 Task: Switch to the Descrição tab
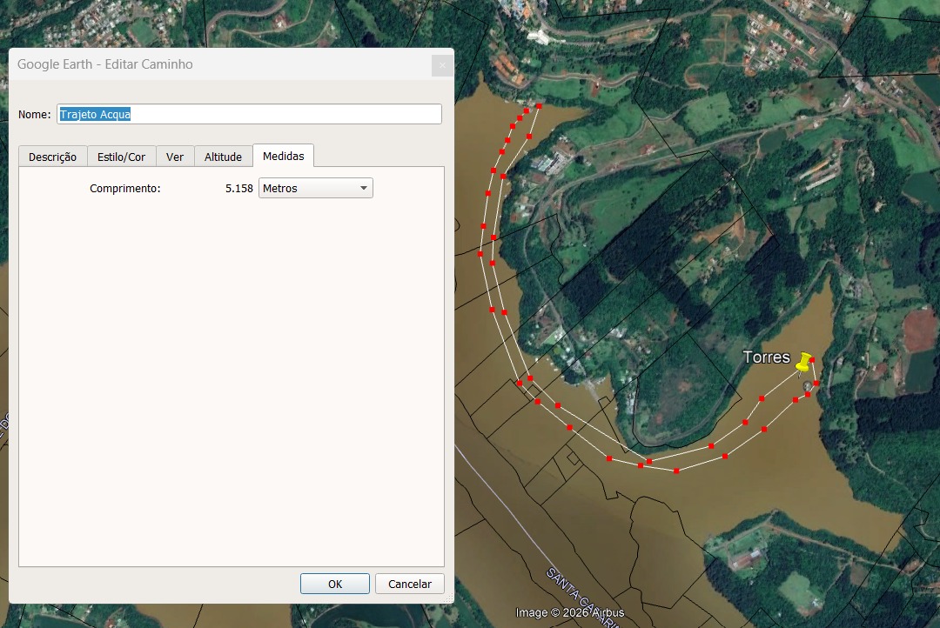pyautogui.click(x=52, y=157)
